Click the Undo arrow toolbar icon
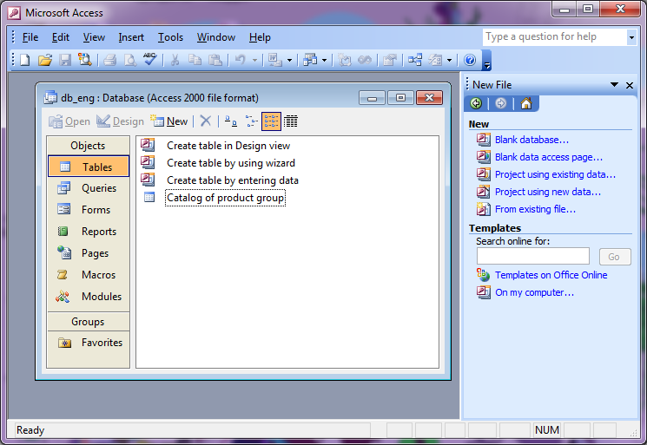This screenshot has height=445, width=647. [241, 60]
